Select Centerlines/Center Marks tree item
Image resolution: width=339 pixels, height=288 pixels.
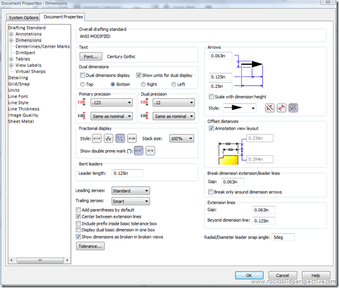pyautogui.click(x=42, y=46)
